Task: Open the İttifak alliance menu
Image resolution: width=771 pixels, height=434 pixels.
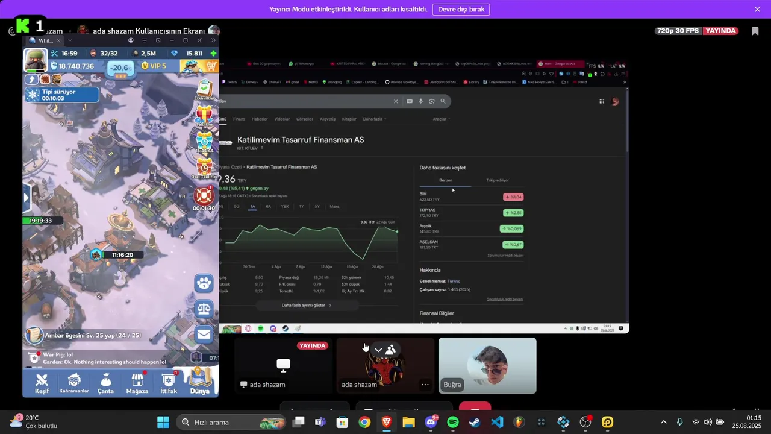Action: [169, 383]
